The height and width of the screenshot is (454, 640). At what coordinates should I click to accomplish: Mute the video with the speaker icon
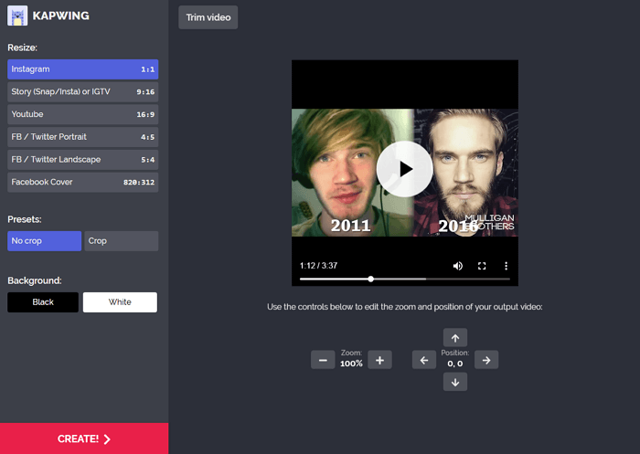point(458,266)
